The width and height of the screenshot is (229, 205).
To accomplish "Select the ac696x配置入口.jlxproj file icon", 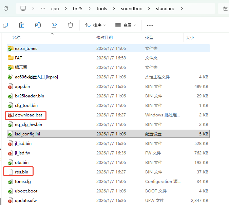I will pyautogui.click(x=11, y=77).
